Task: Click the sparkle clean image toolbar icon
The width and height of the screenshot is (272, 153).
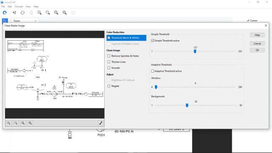Action: click(x=14, y=13)
